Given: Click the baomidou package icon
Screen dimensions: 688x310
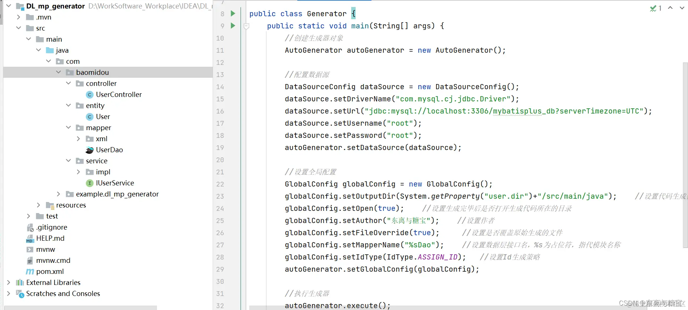Looking at the screenshot, I should click(x=70, y=73).
